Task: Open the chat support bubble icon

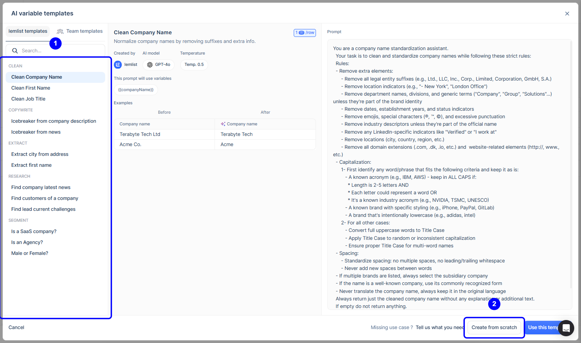Action: (x=566, y=328)
